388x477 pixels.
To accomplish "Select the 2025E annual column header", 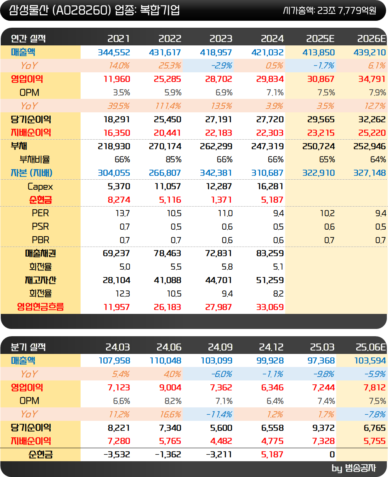I will (320, 38).
